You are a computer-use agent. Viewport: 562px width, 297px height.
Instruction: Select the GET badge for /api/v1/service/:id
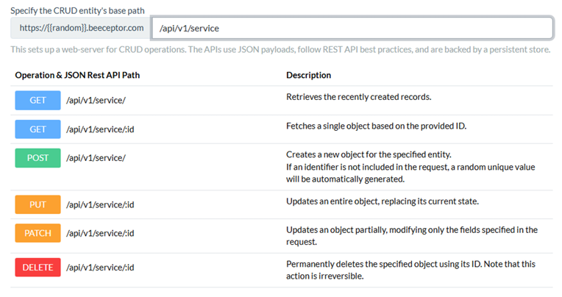click(x=38, y=129)
